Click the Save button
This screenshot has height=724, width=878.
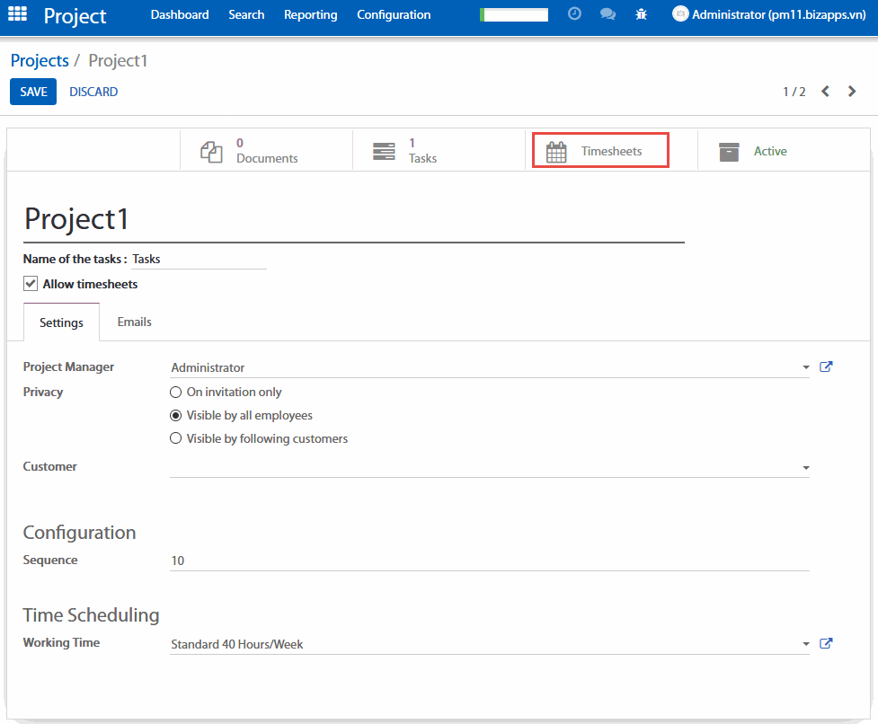(x=33, y=92)
